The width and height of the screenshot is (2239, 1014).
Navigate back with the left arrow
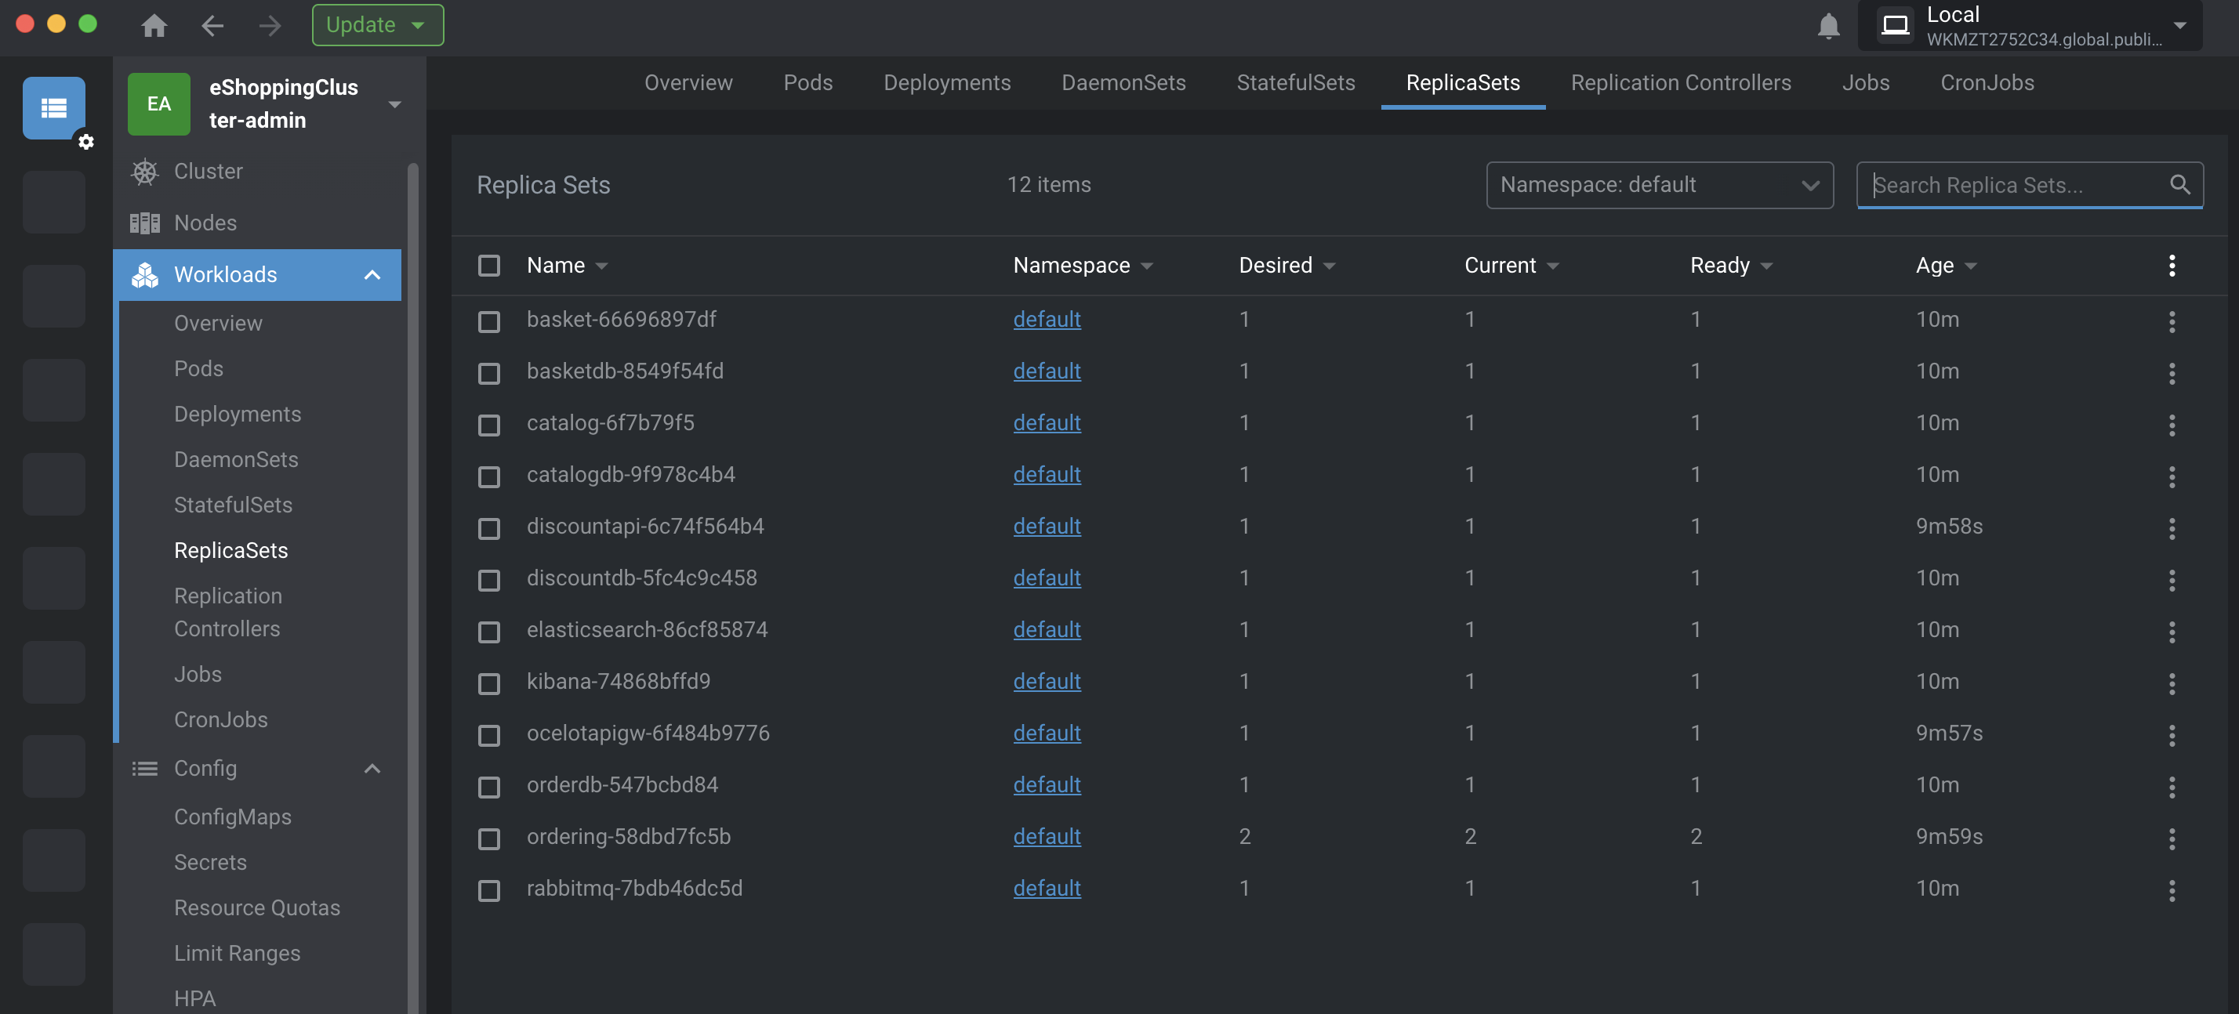[212, 25]
